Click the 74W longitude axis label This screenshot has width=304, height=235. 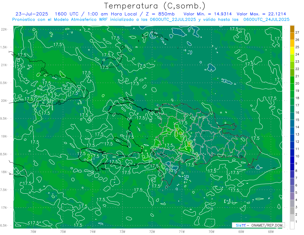point(93,231)
